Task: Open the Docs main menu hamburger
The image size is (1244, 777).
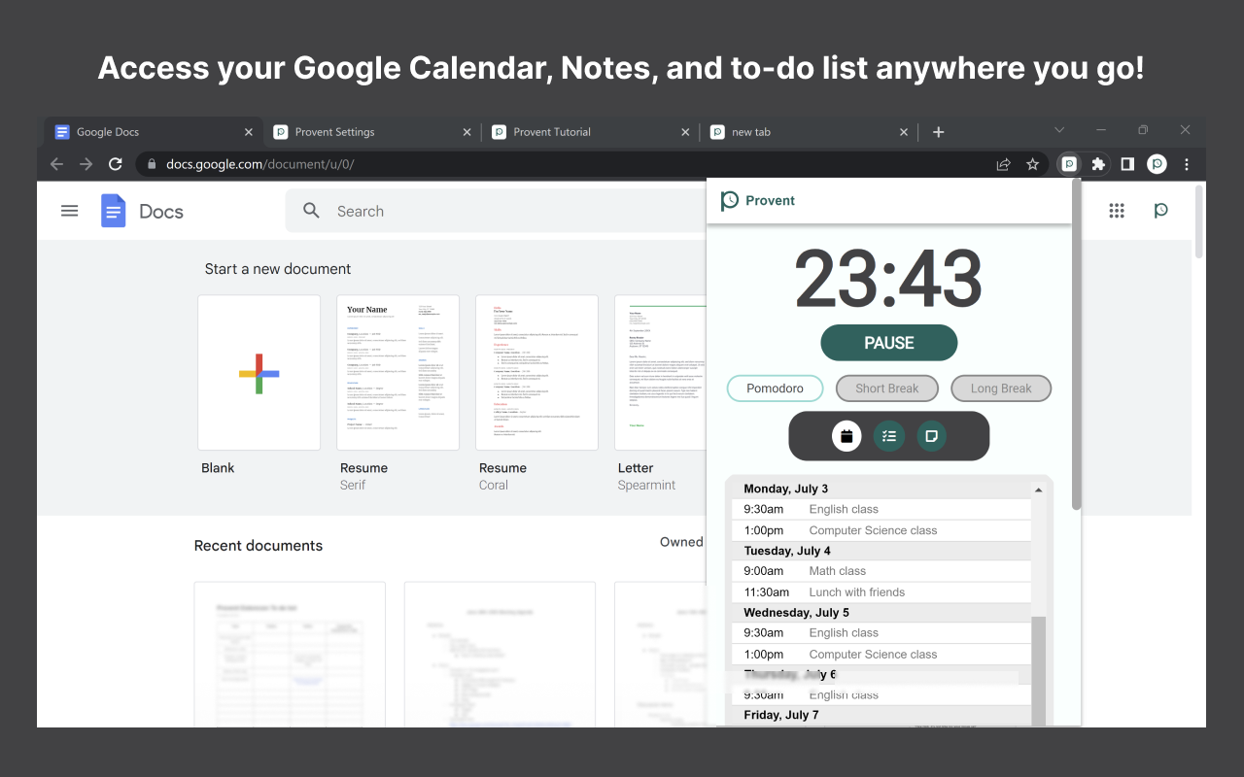Action: click(x=70, y=211)
